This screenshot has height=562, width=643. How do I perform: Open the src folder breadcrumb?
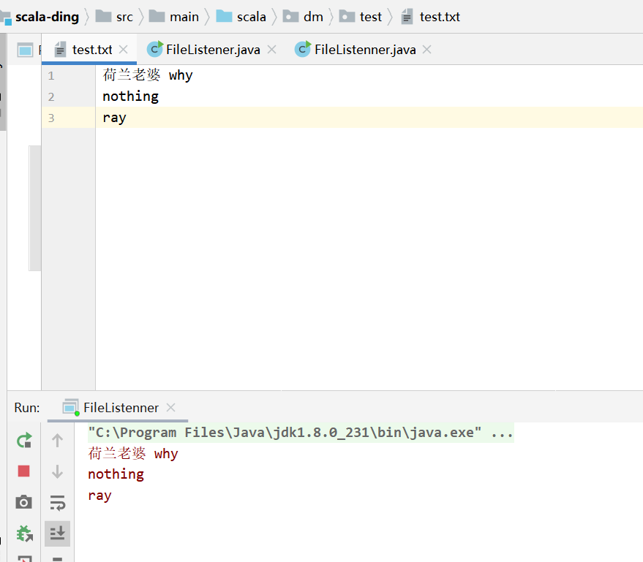coord(114,17)
